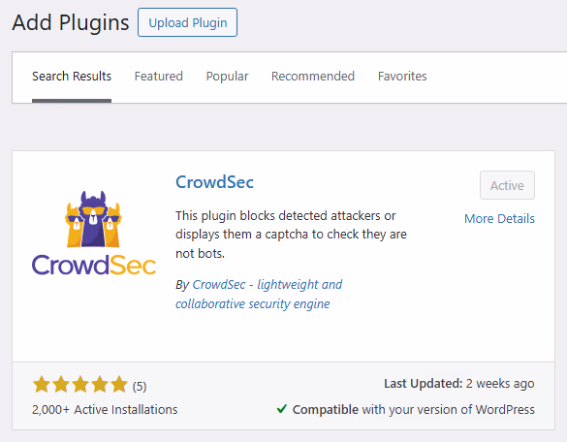
Task: Click the fifth rating star
Action: pos(119,385)
